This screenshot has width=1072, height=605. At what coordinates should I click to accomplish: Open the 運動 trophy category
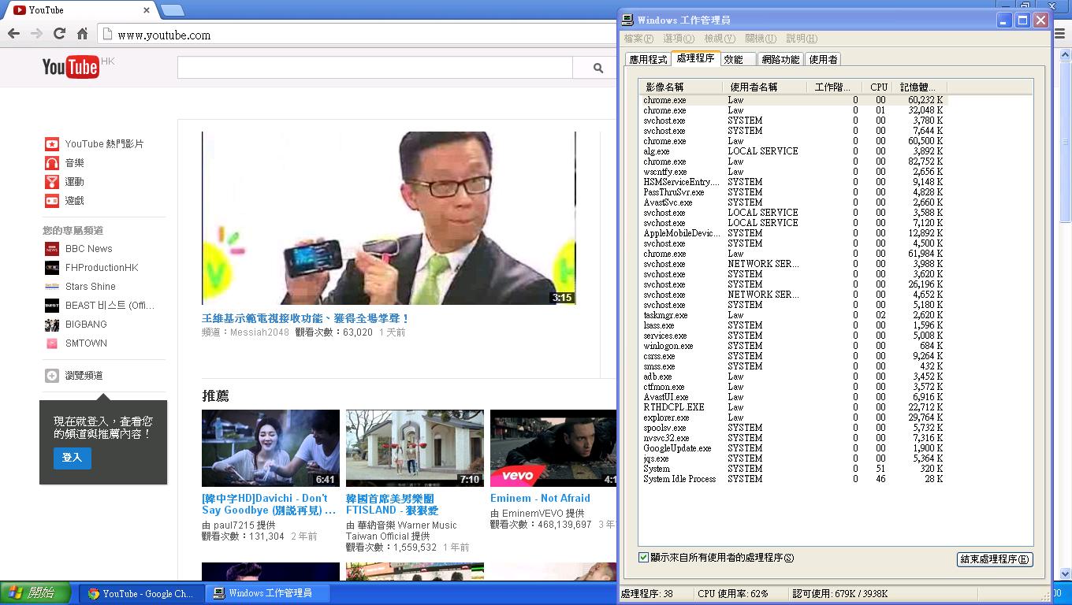coord(51,181)
